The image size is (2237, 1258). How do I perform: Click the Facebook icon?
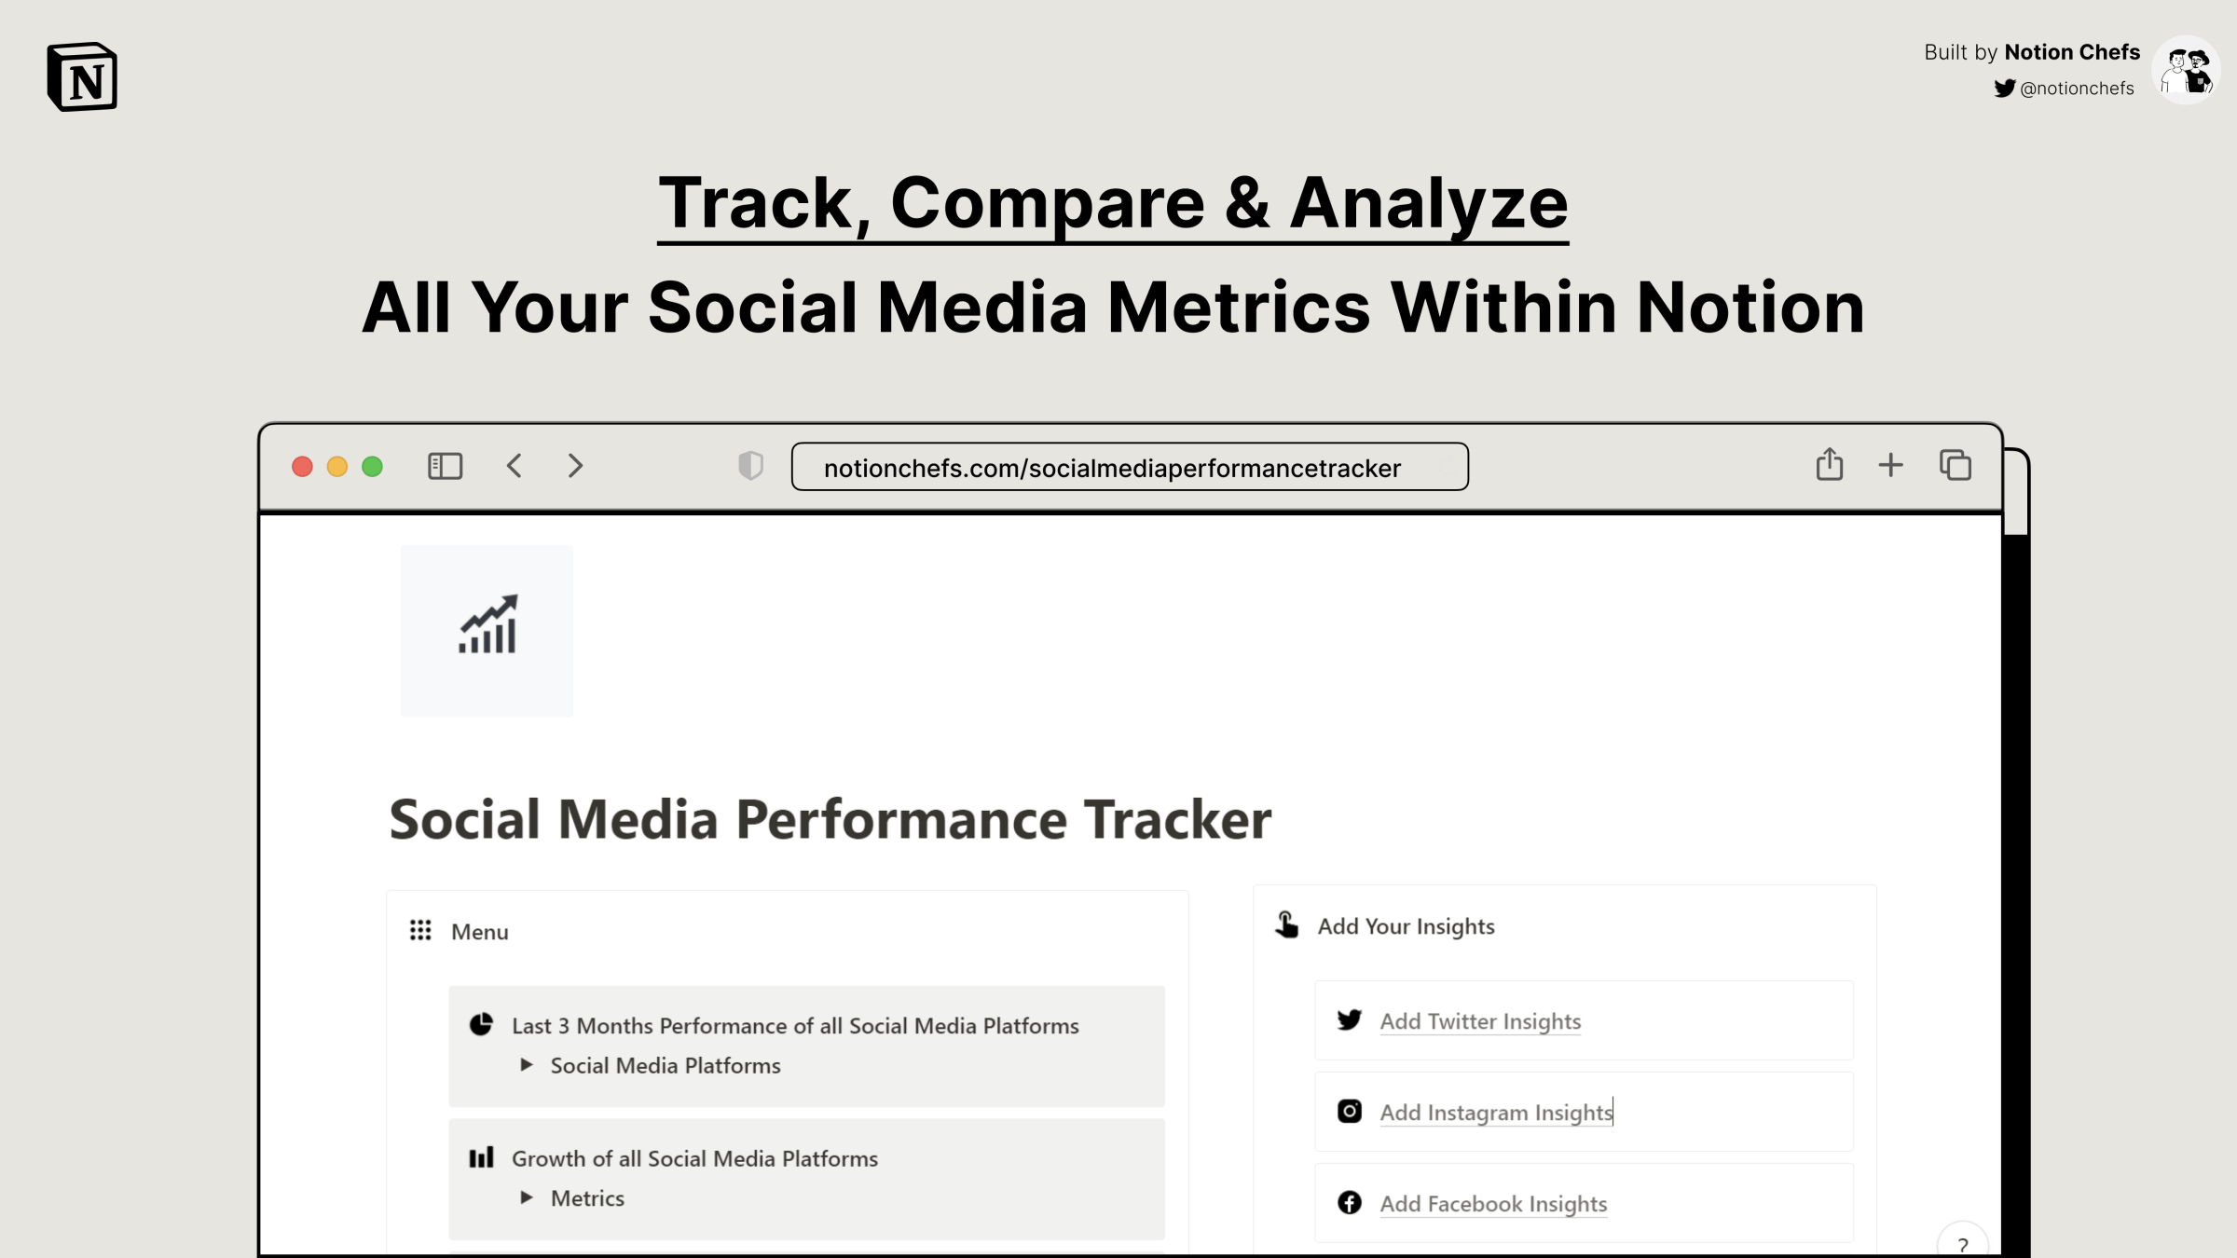tap(1349, 1203)
